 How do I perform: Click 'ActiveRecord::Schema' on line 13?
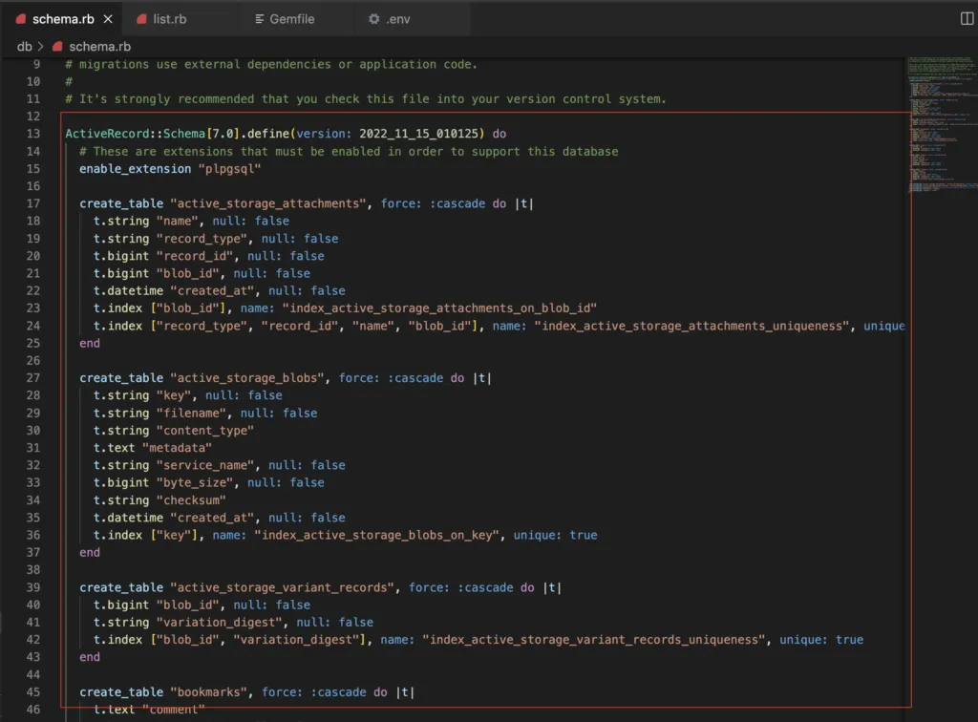[x=136, y=134]
